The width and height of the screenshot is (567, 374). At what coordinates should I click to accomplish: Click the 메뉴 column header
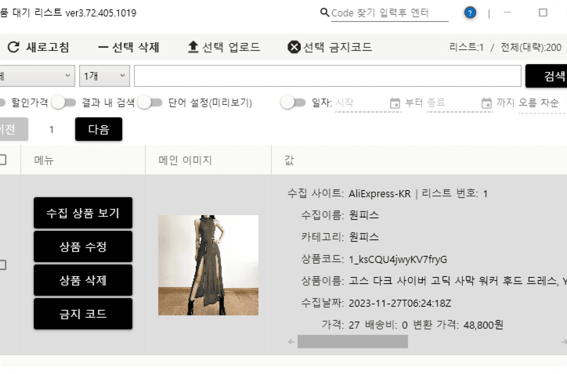click(44, 160)
